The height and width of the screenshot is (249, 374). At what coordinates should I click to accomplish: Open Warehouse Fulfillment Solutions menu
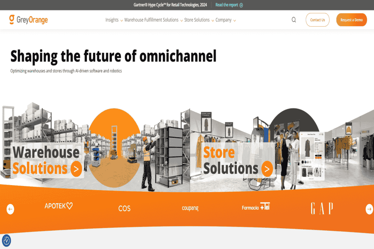(x=151, y=20)
